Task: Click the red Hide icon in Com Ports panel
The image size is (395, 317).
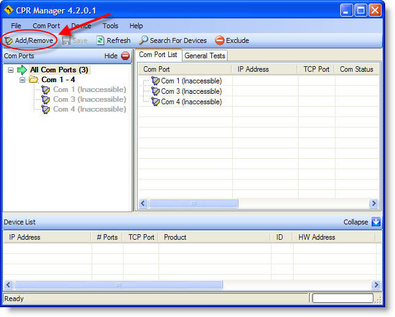Action: click(125, 56)
